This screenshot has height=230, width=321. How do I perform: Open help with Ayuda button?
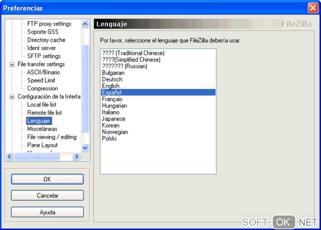(x=47, y=212)
